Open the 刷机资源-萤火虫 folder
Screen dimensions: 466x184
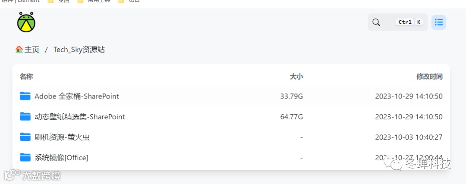tap(62, 137)
